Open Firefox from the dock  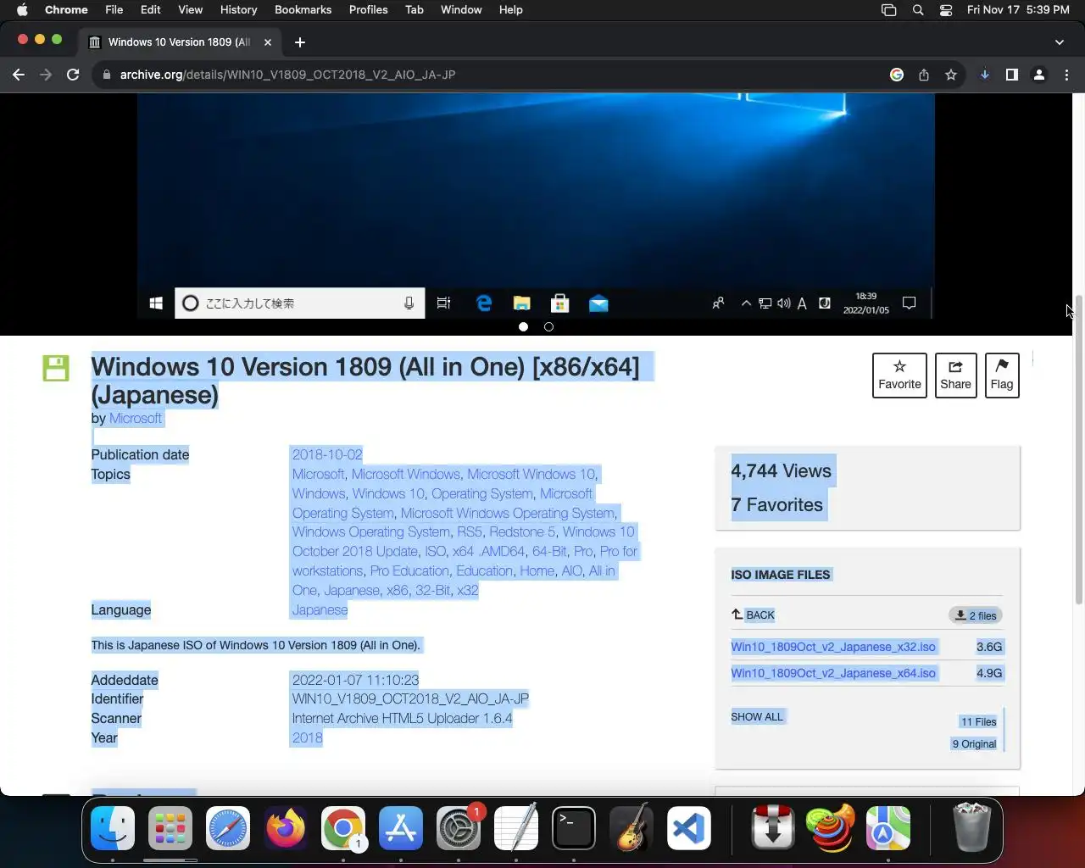tap(286, 827)
